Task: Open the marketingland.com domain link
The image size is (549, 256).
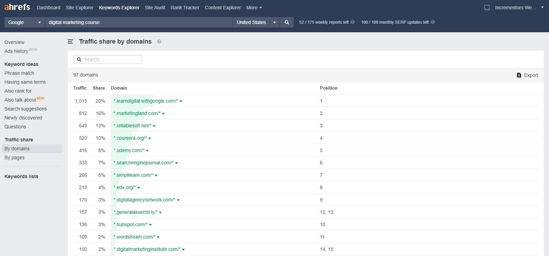Action: (x=137, y=113)
